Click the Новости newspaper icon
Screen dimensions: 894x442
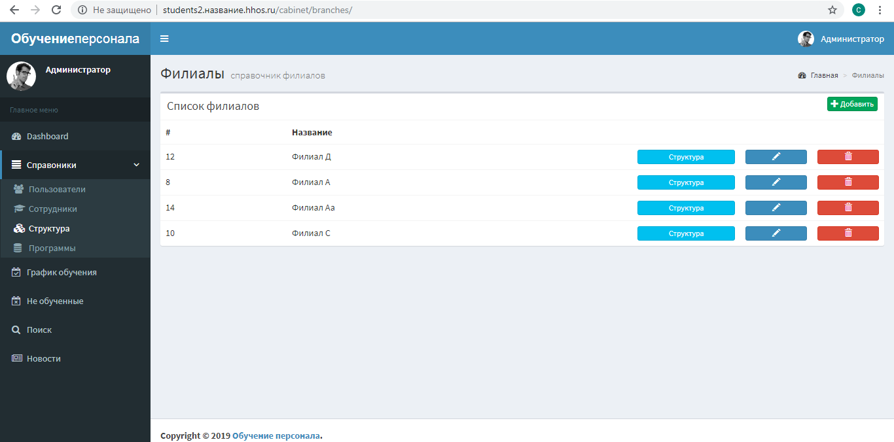(x=16, y=359)
